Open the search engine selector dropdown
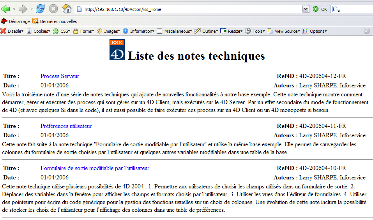The image size is (373, 220). (336, 9)
